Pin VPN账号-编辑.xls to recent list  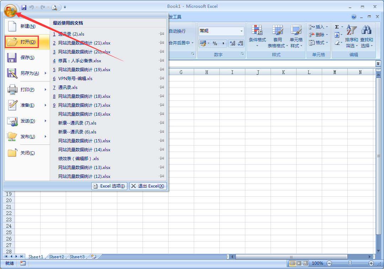click(162, 79)
